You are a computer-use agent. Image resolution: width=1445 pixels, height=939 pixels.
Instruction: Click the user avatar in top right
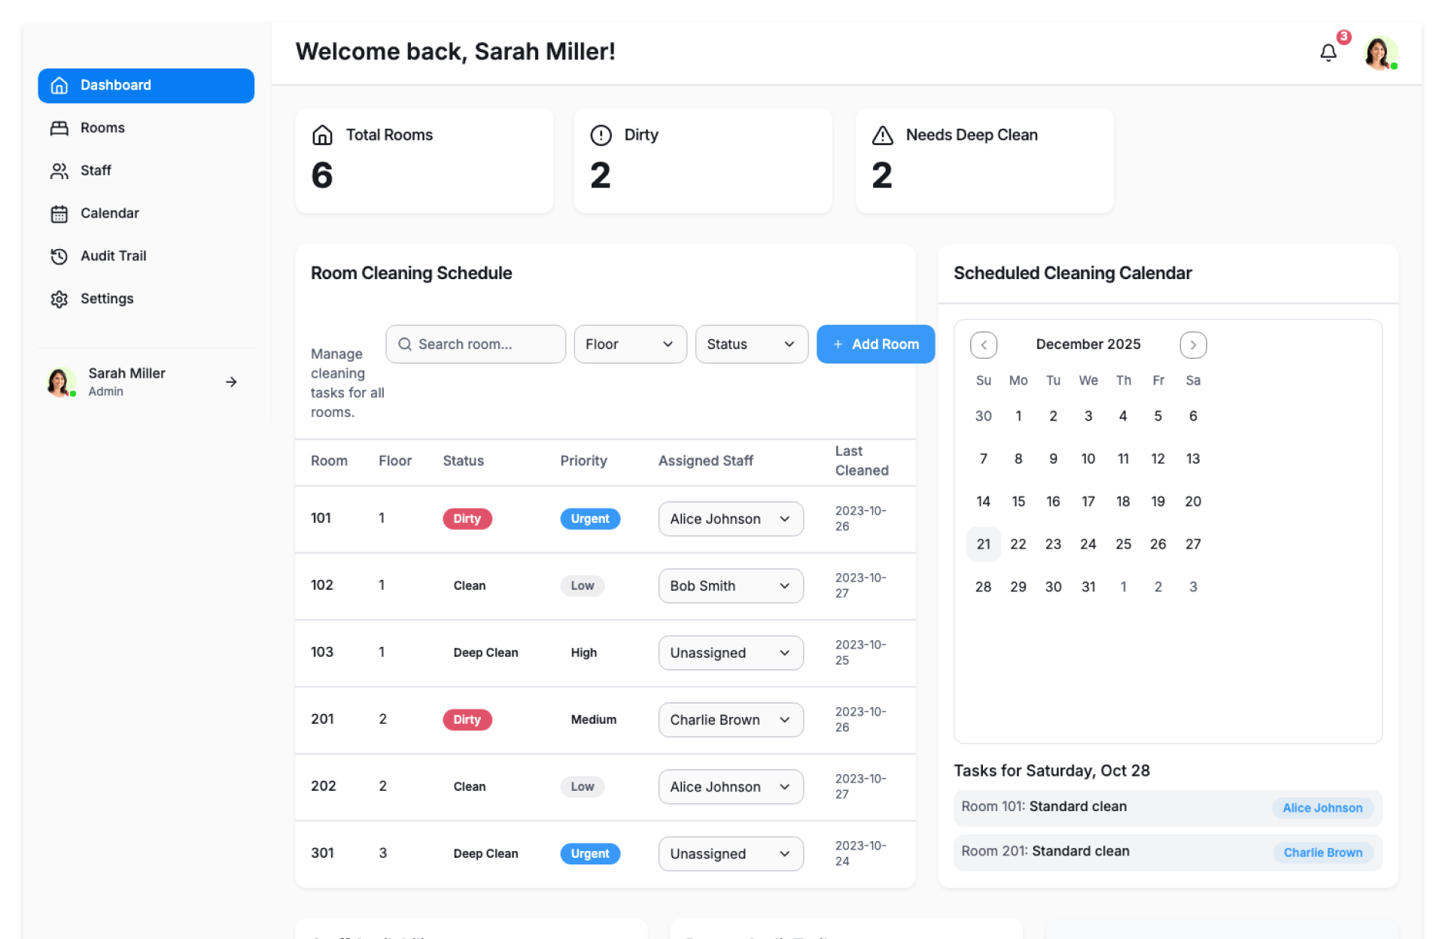tap(1379, 53)
